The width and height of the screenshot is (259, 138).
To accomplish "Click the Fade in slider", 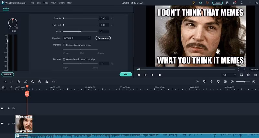I will 80,18.
